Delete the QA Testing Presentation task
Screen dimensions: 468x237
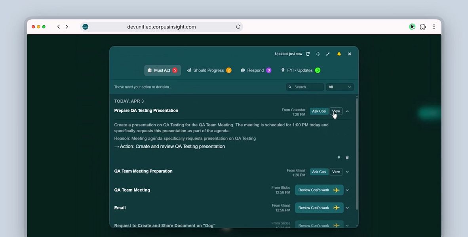(x=347, y=157)
